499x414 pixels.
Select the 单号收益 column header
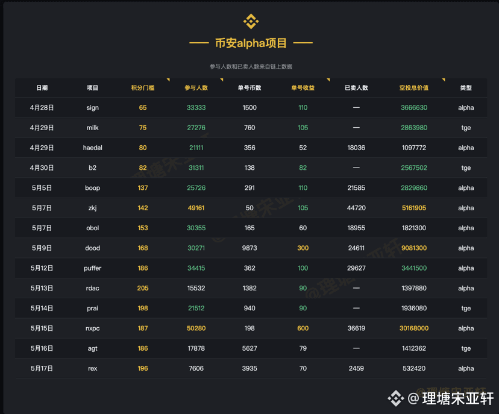pos(303,88)
